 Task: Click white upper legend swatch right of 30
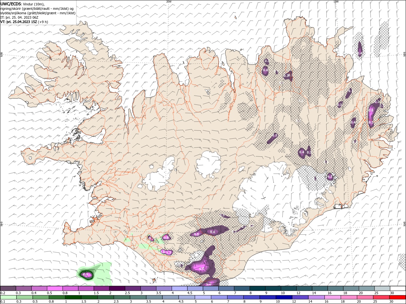[398, 288]
